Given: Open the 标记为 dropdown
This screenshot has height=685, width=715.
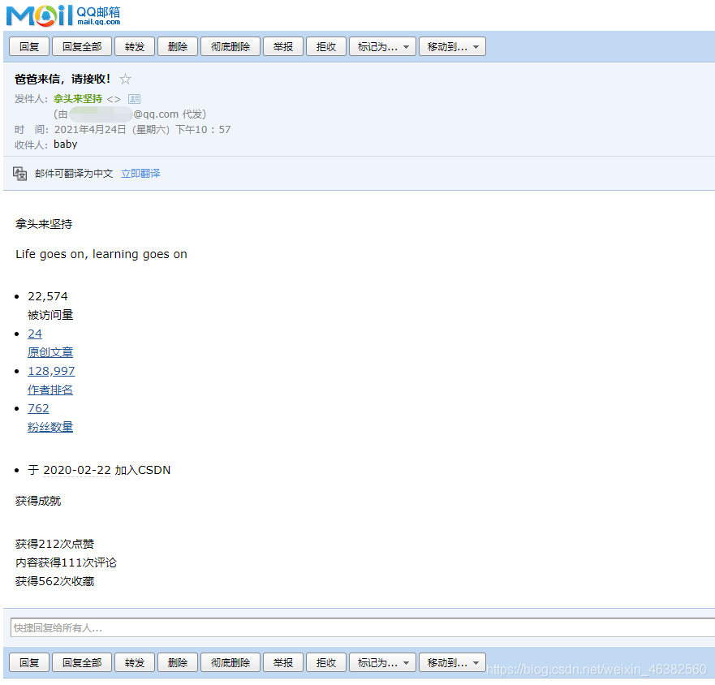Looking at the screenshot, I should (382, 46).
